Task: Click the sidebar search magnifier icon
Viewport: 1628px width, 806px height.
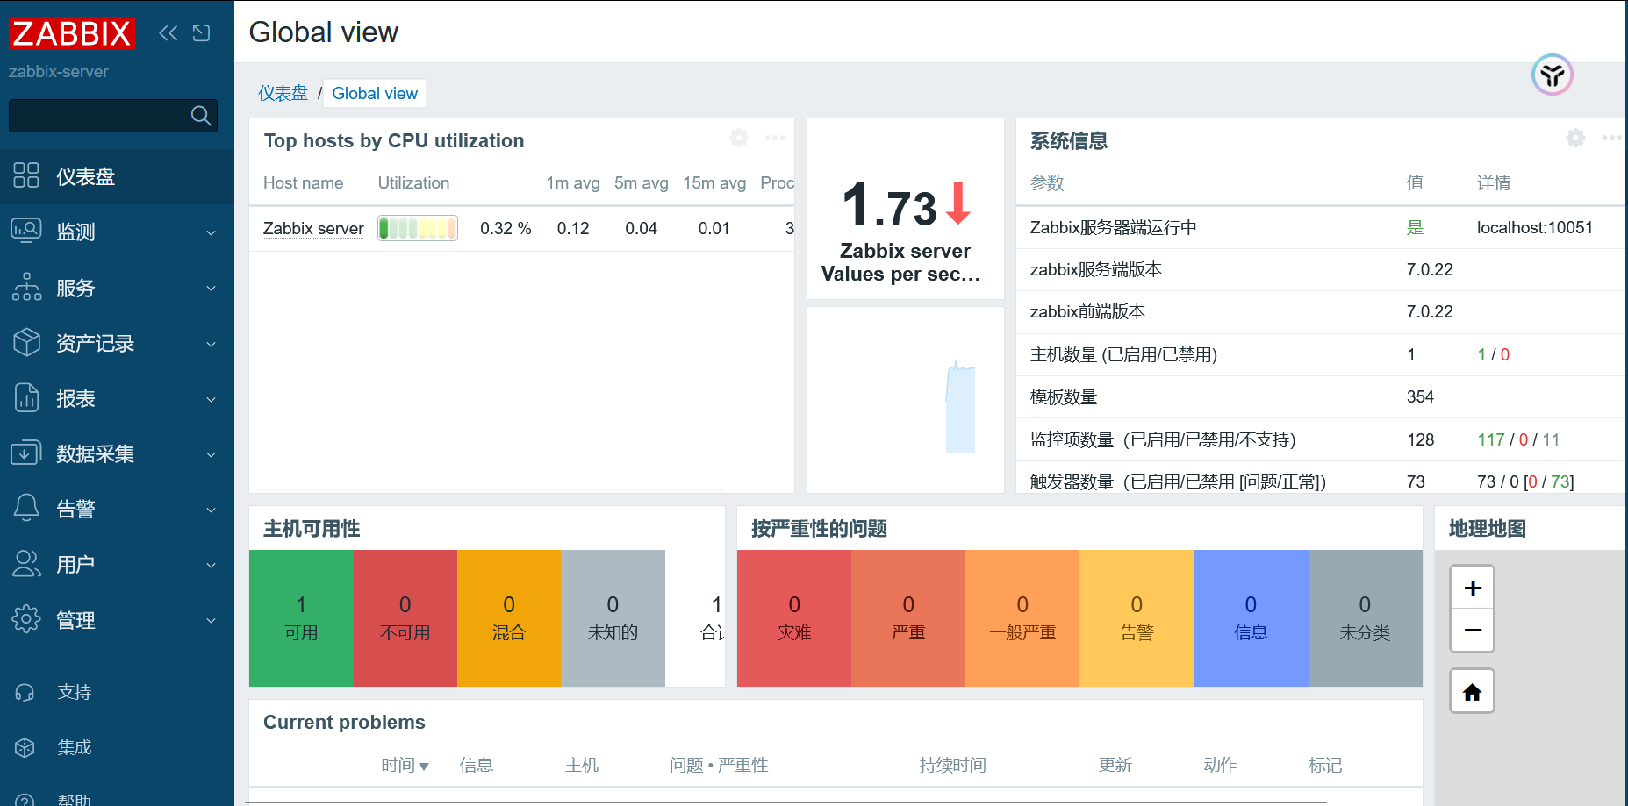Action: [201, 116]
